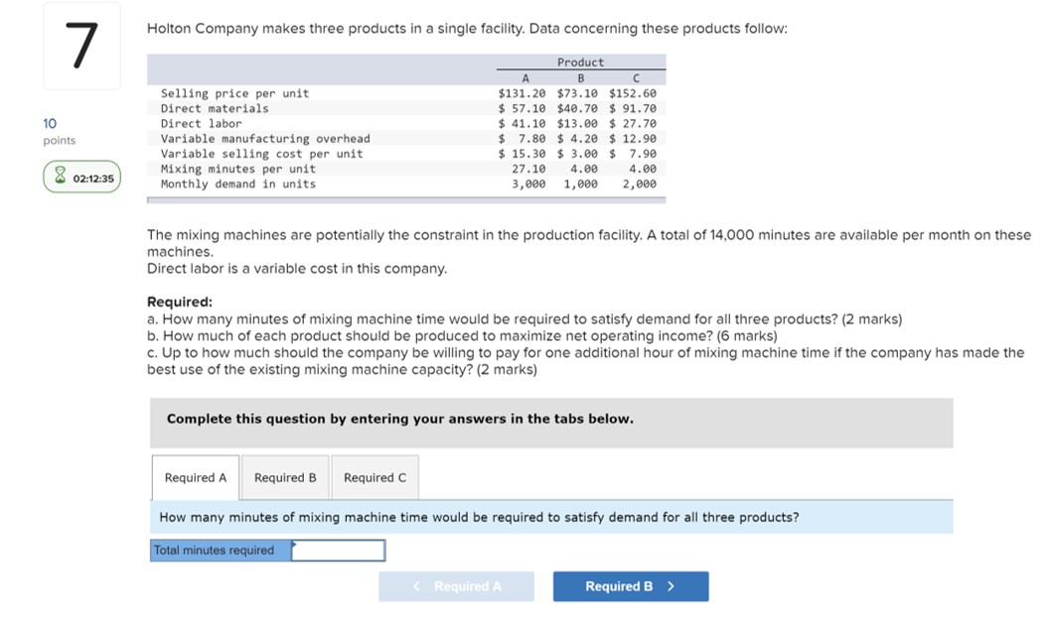
Task: Click the Monthly demand in units row
Action: pos(298,185)
